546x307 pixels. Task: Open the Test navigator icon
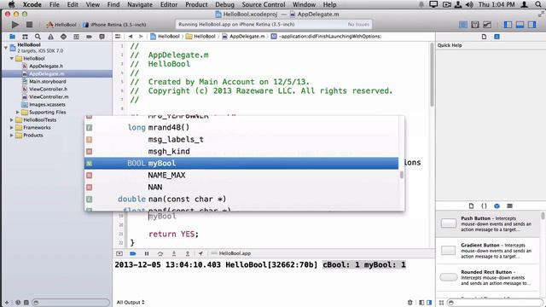63,37
